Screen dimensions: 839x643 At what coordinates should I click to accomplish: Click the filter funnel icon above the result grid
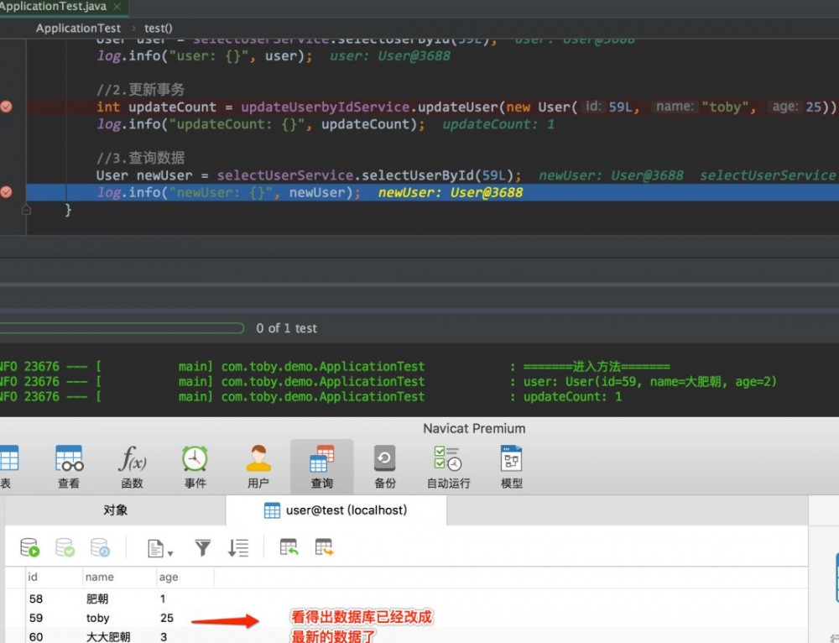pos(204,546)
